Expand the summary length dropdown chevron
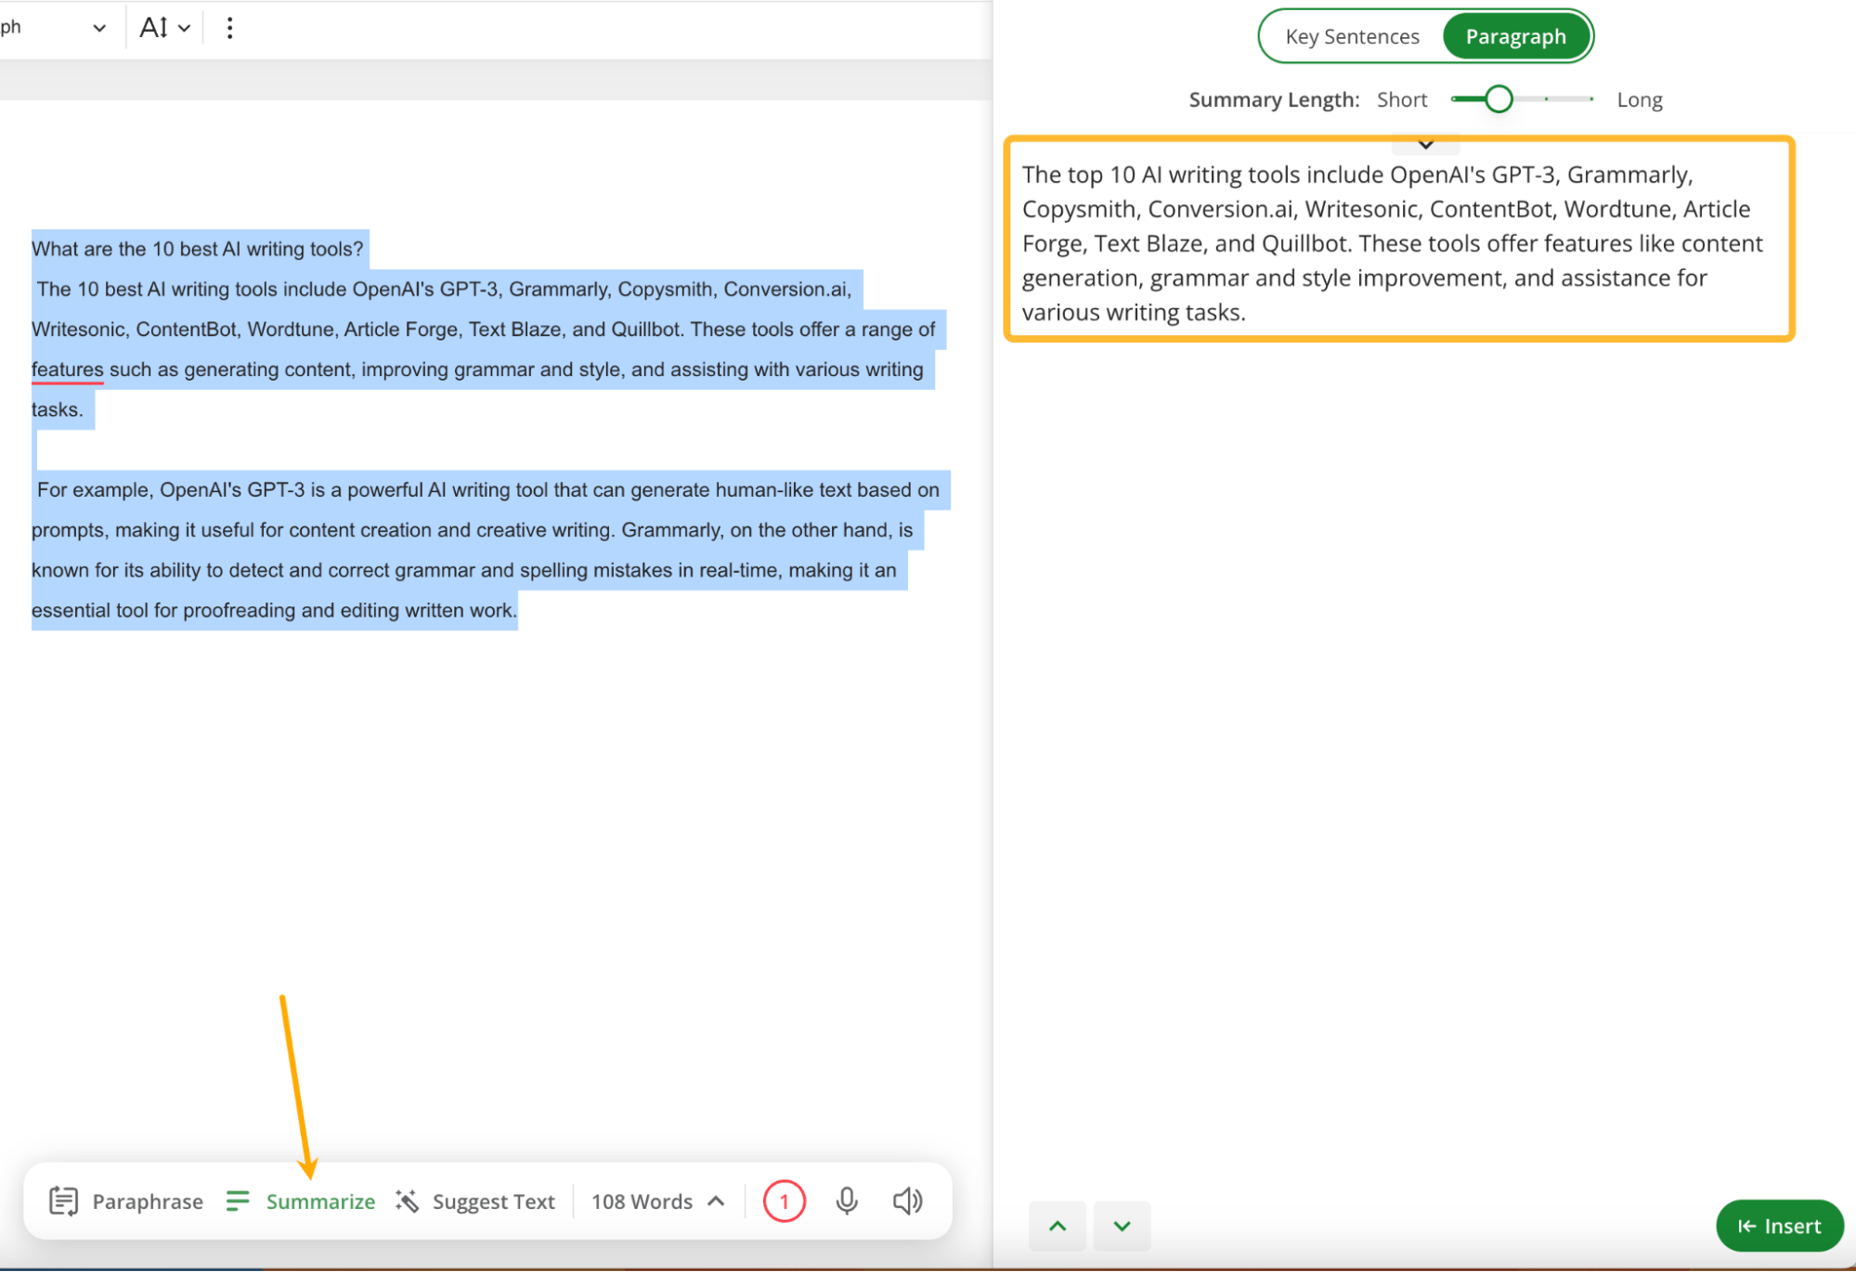This screenshot has height=1272, width=1856. (1426, 144)
